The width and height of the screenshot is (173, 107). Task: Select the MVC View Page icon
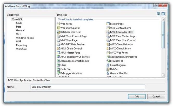point(58,40)
